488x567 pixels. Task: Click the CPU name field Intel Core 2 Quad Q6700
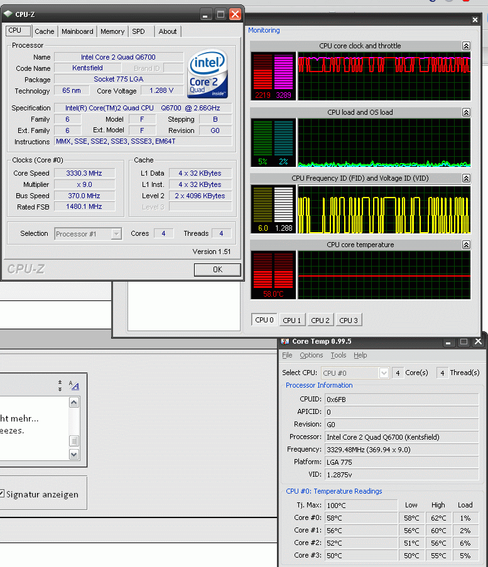(118, 57)
